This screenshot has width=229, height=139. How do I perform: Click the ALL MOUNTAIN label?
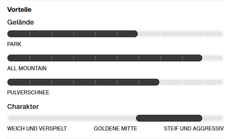pos(27,68)
